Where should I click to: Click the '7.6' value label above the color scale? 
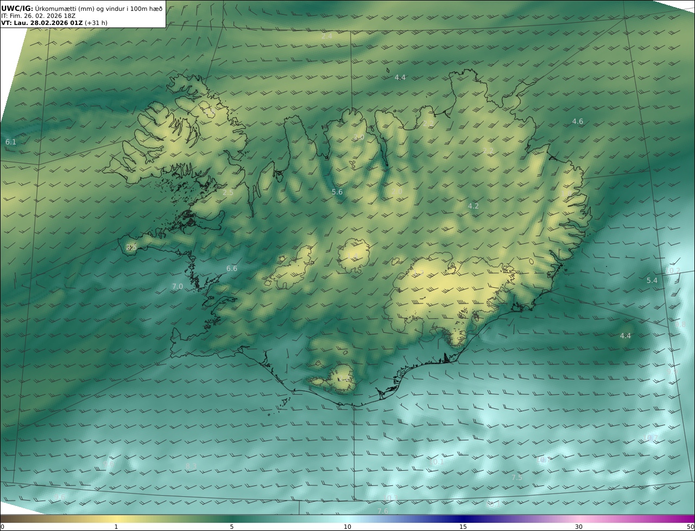[x=383, y=511]
